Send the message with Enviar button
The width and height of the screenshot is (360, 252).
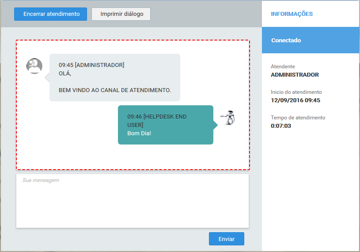(226, 239)
